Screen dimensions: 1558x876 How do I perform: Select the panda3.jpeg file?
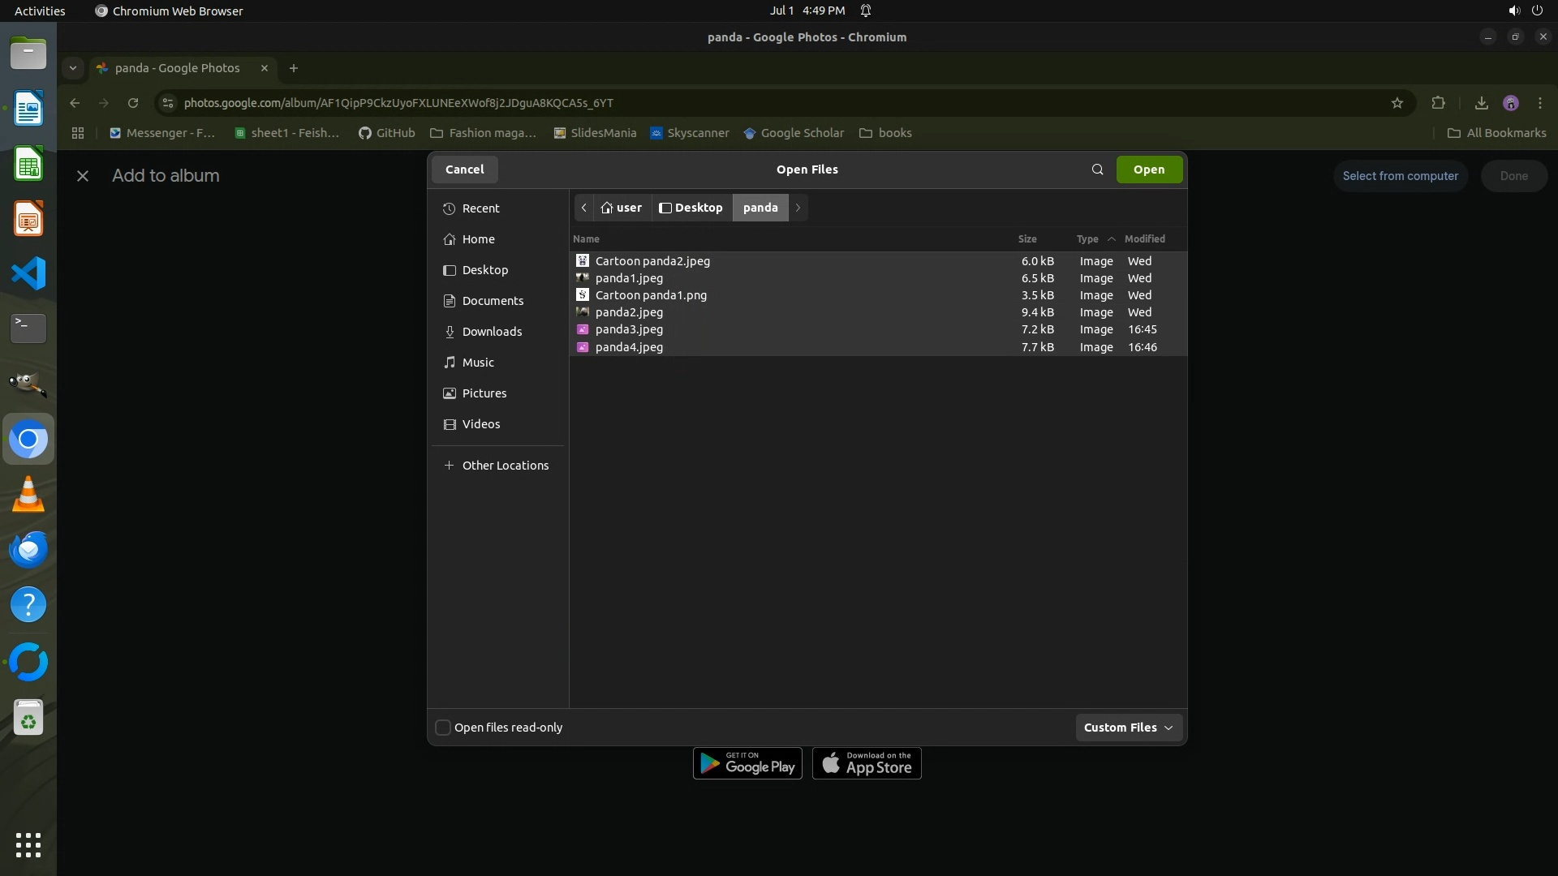[x=629, y=329]
